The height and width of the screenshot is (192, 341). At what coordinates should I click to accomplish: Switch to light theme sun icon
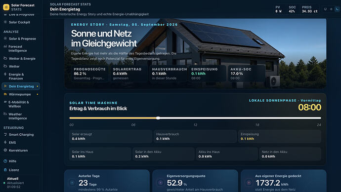point(331,9)
